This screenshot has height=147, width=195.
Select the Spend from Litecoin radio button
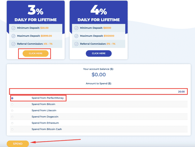12,111
